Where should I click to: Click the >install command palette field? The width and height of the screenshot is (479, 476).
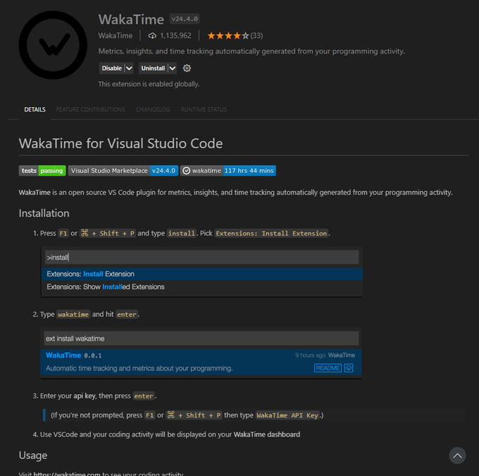[x=202, y=257]
